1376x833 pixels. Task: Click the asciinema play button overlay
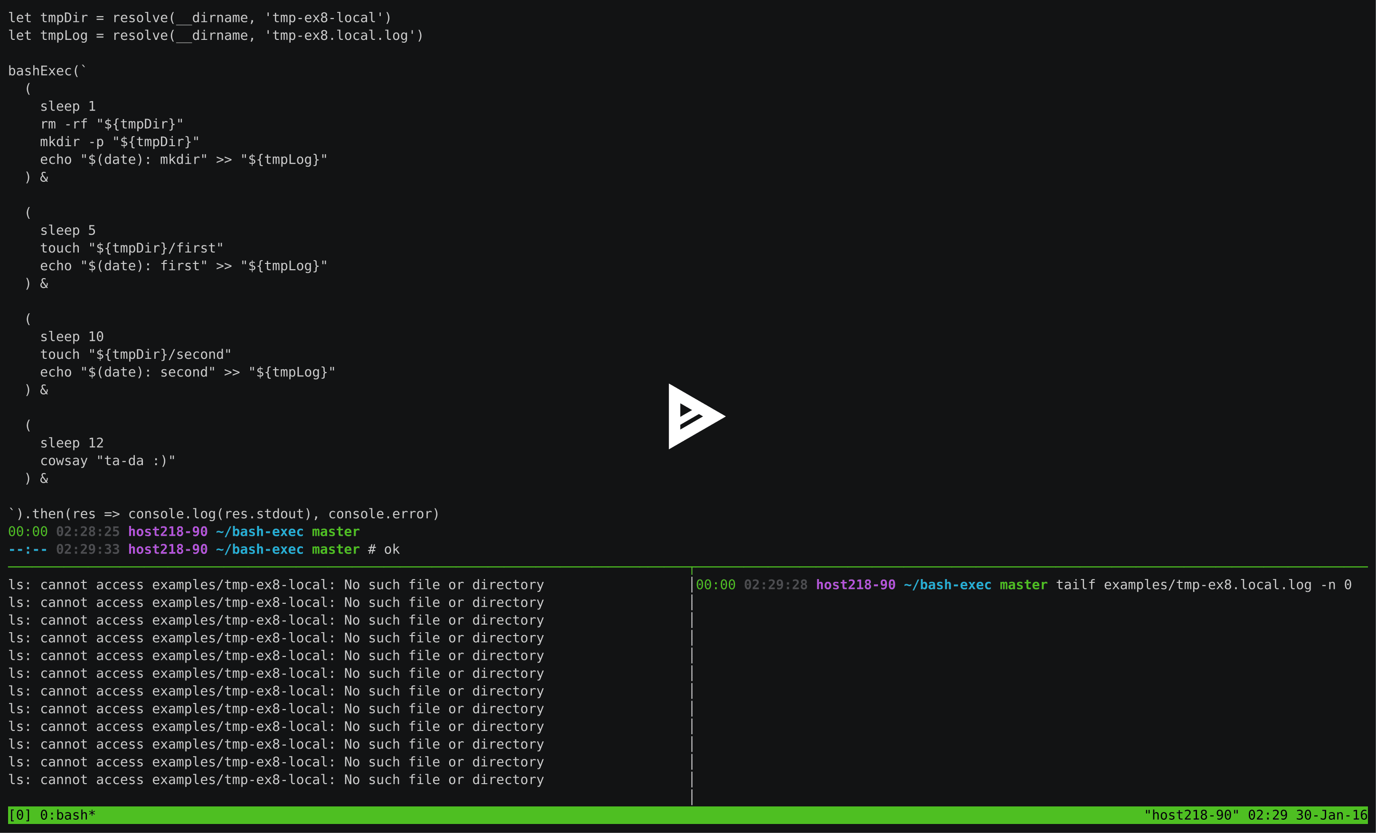(697, 417)
